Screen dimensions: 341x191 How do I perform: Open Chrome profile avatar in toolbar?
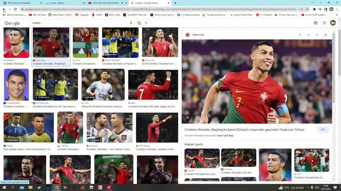pos(331,10)
